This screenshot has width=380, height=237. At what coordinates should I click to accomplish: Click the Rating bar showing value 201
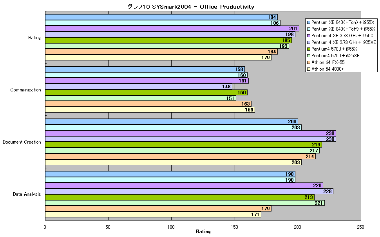(x=172, y=29)
